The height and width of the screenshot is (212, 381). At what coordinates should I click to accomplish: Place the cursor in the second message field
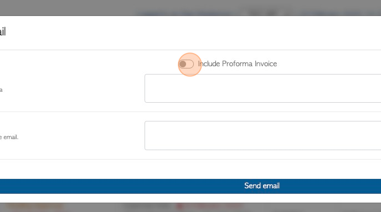point(262,135)
